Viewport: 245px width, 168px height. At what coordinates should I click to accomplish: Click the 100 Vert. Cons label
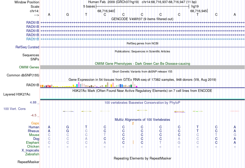(14, 109)
